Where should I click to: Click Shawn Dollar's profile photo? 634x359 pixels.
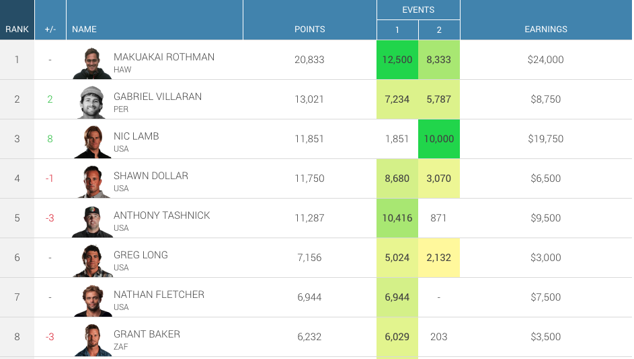click(92, 182)
